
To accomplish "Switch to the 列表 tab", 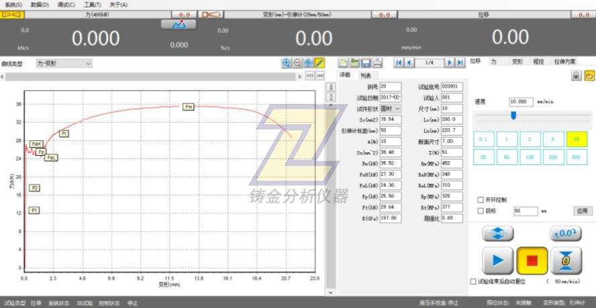I will [364, 76].
